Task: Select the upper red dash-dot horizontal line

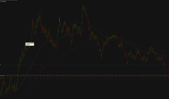Action: (84, 65)
